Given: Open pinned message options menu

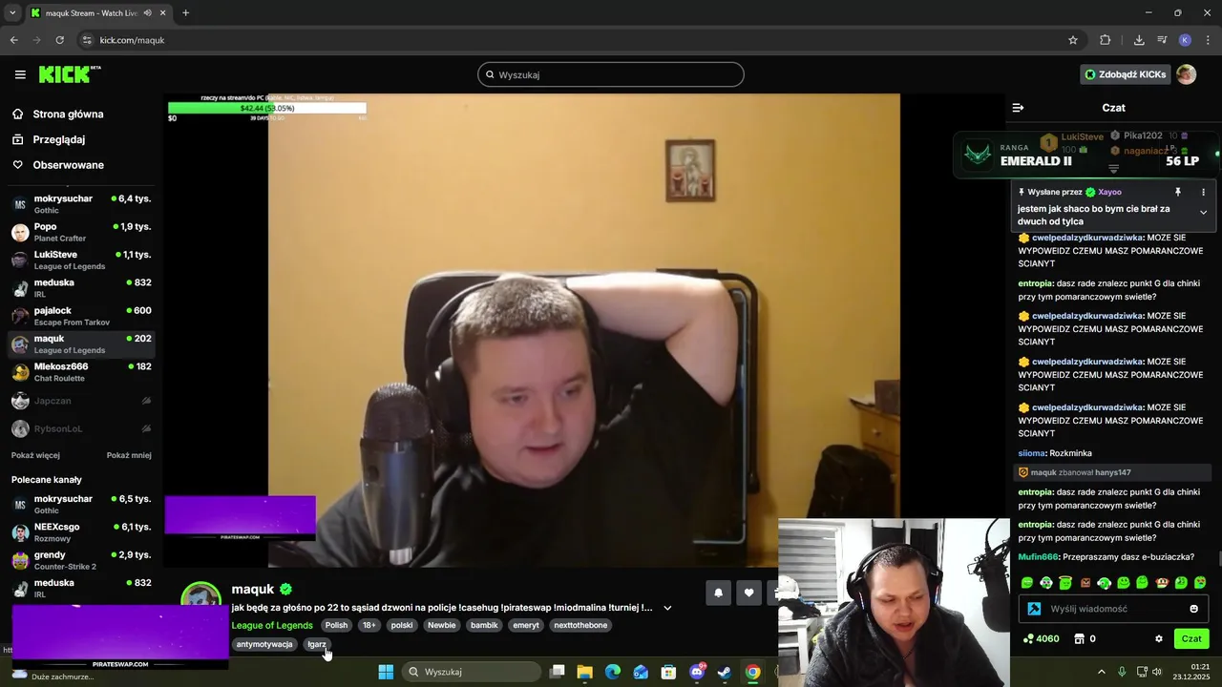Looking at the screenshot, I should (1203, 192).
